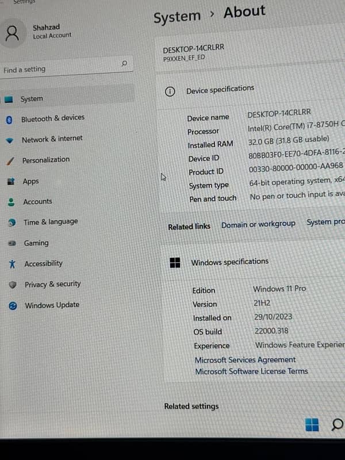Open Time & language settings
This screenshot has height=460, width=345.
(51, 222)
